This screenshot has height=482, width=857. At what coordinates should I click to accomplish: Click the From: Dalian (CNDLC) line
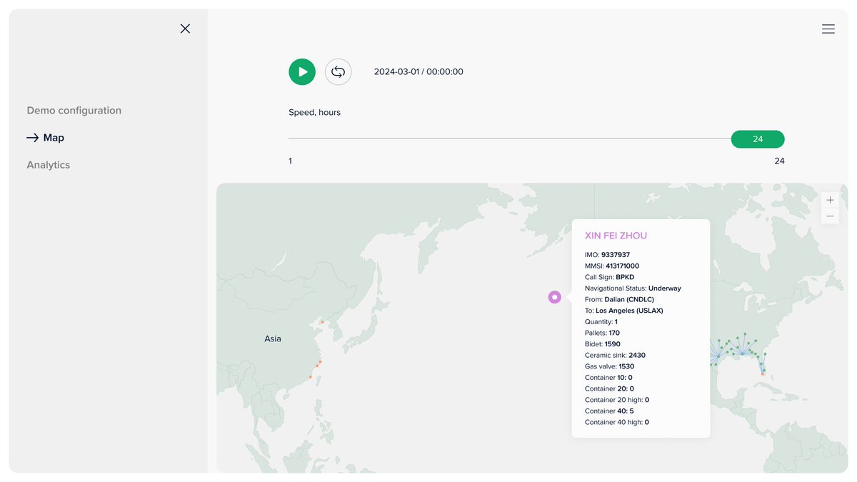[x=619, y=299]
